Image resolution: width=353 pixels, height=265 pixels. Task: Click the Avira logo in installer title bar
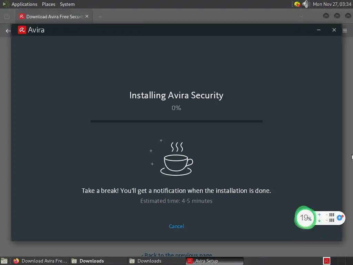click(22, 30)
